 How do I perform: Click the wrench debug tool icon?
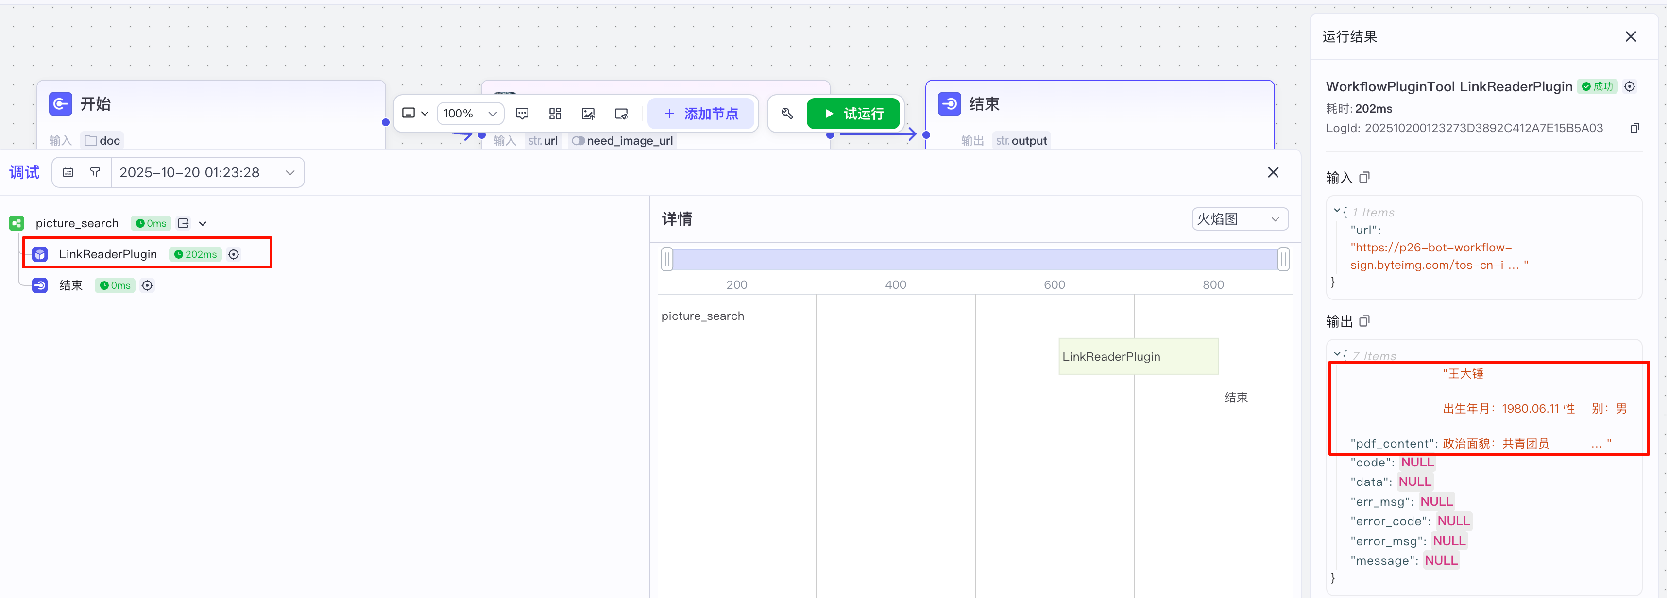click(787, 114)
